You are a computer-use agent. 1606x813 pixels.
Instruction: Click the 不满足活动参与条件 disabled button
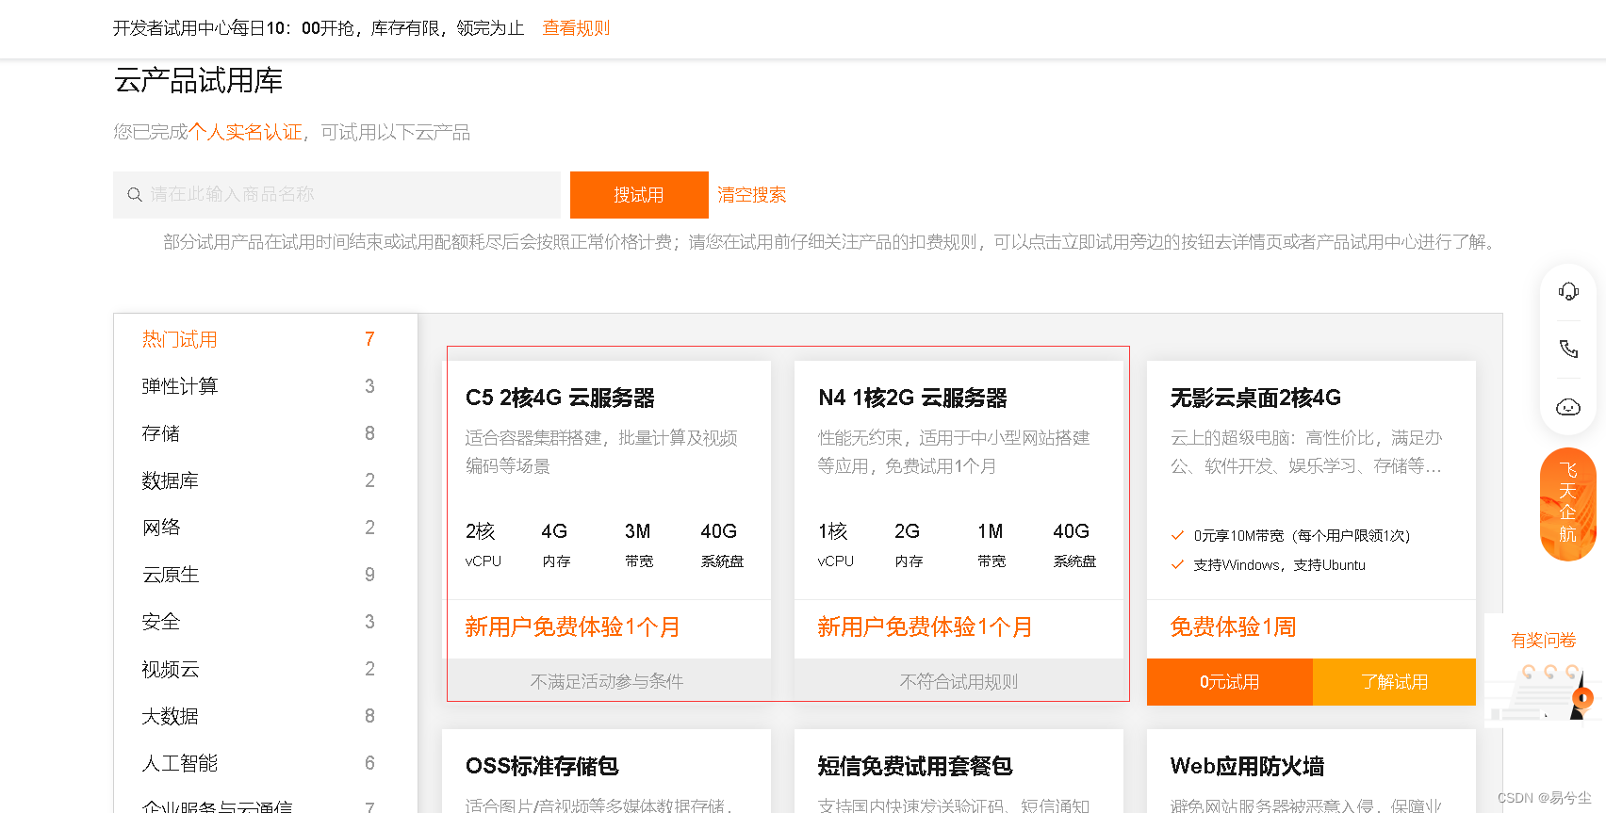pyautogui.click(x=607, y=682)
